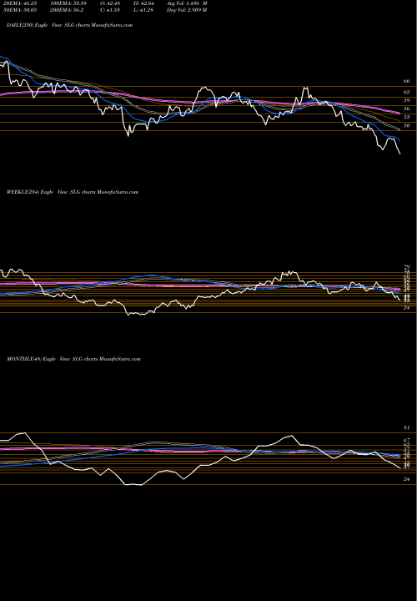This screenshot has height=601, width=417.
Task: Click the Day Vol reading
Action: click(x=187, y=10)
